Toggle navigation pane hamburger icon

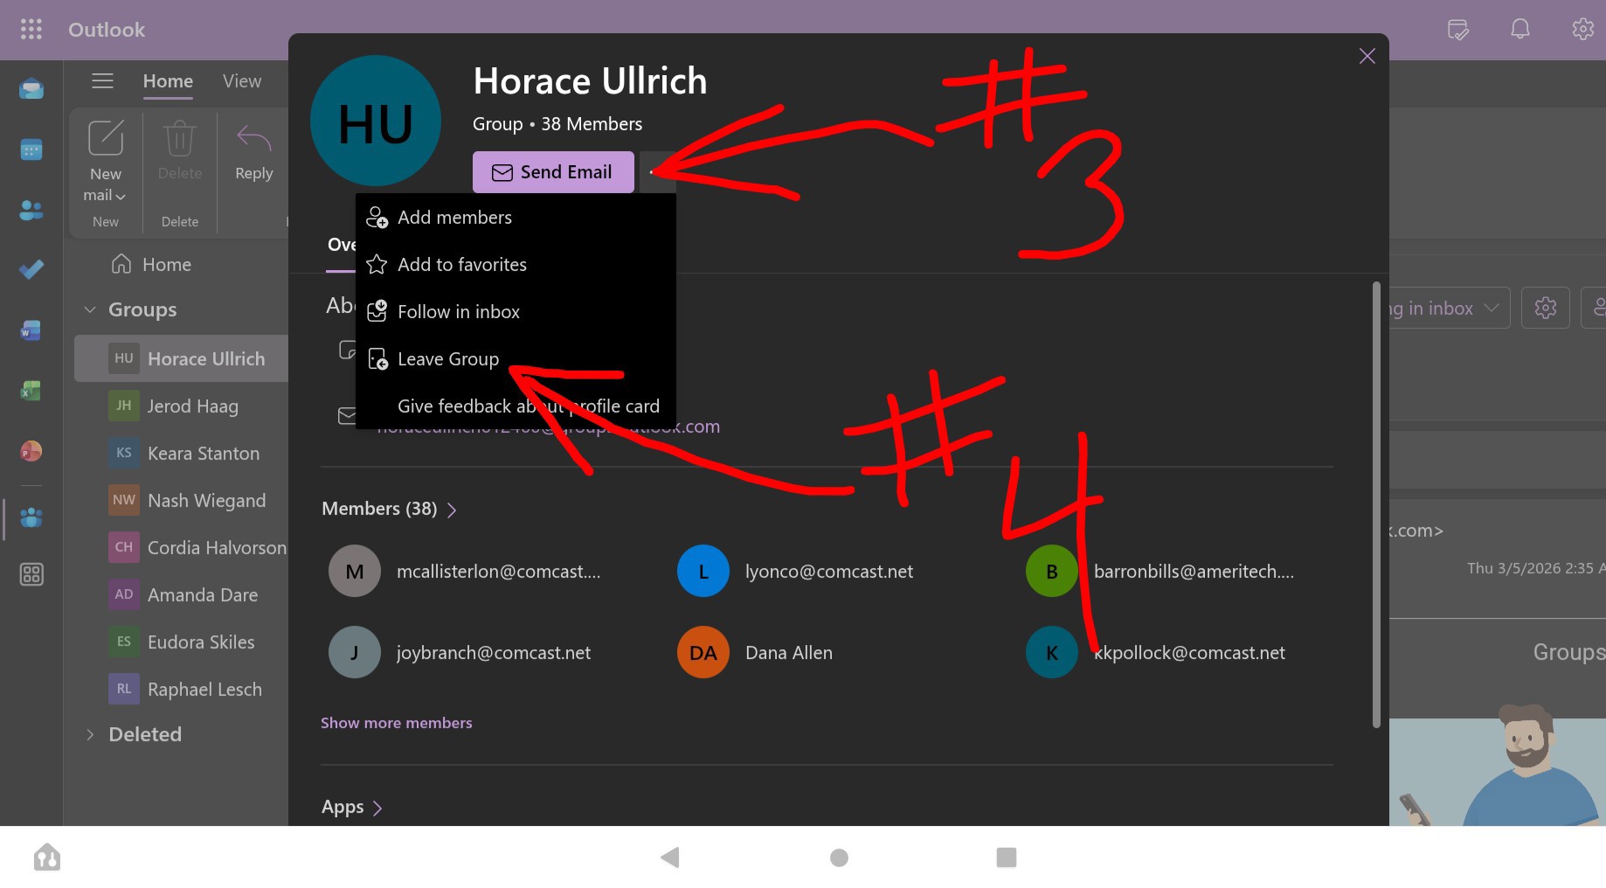tap(102, 81)
